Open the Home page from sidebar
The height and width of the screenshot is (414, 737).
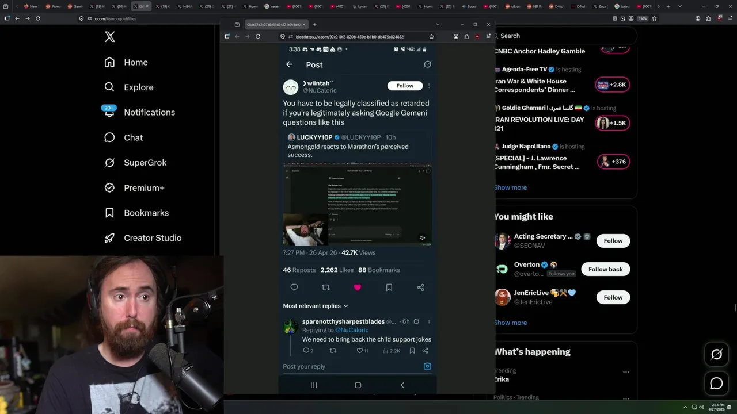[126, 62]
